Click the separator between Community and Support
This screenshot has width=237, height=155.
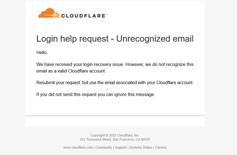[114, 148]
